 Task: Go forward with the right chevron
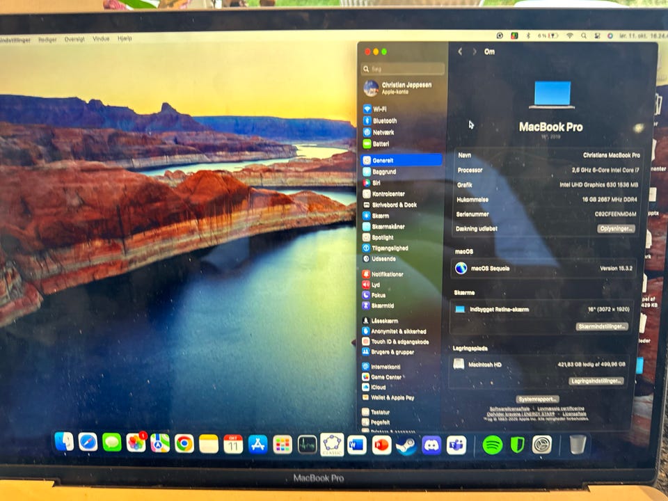[474, 51]
